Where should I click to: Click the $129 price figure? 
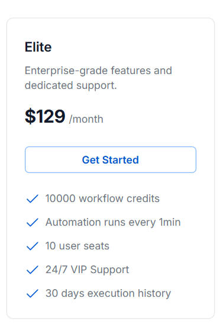45,116
